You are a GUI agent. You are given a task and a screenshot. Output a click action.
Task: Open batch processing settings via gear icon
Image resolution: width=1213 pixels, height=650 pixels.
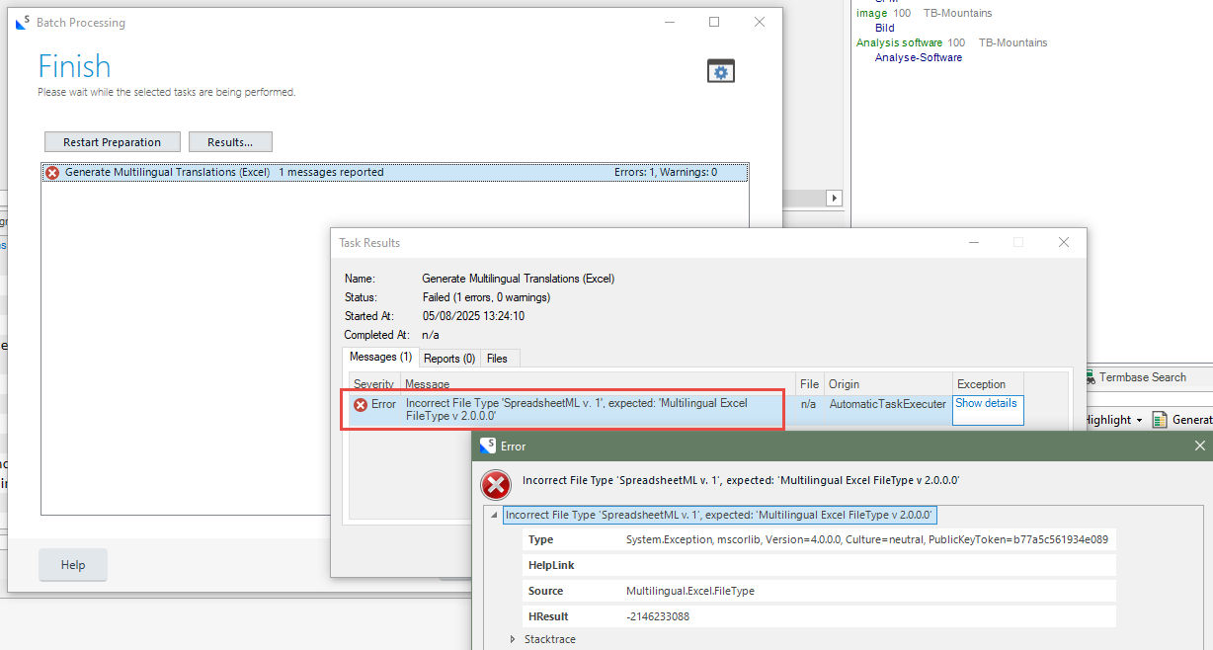720,70
